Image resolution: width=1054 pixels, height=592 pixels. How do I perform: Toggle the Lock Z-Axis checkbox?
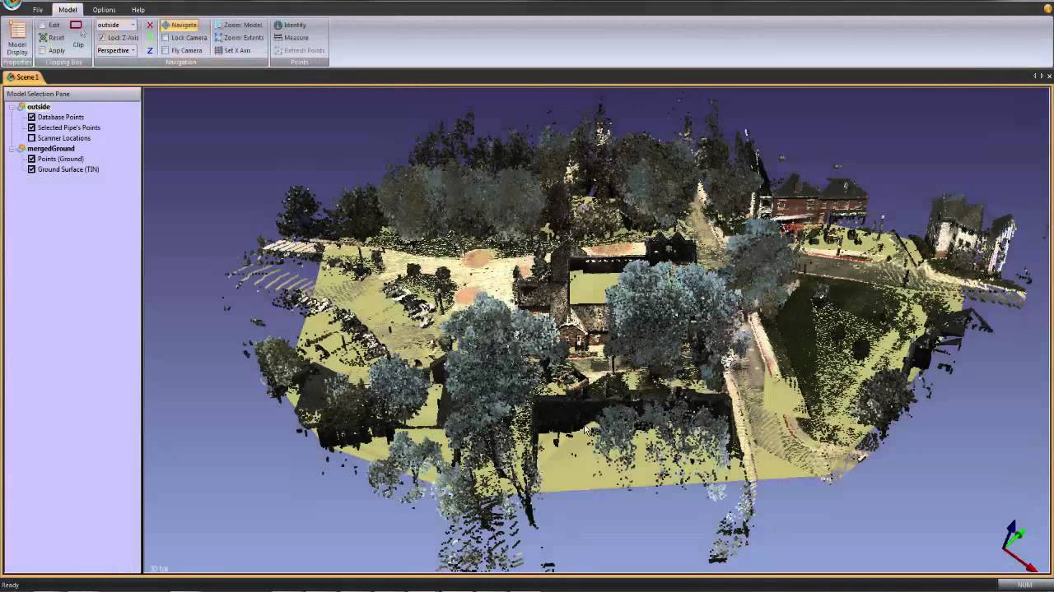click(102, 38)
